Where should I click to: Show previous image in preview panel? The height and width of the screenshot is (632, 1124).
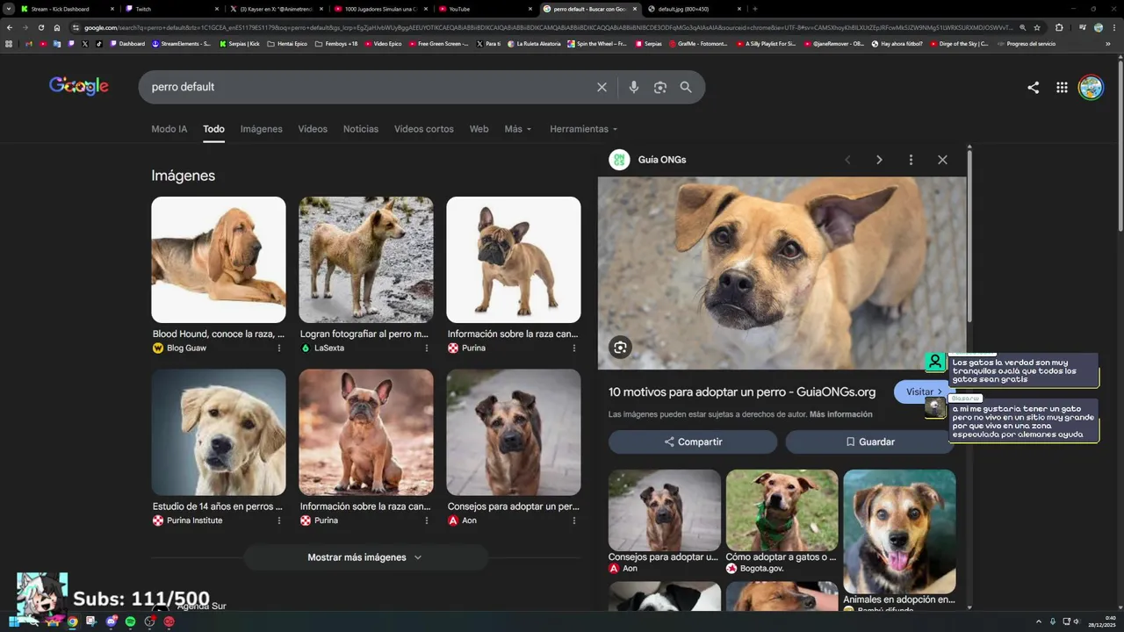[847, 160]
